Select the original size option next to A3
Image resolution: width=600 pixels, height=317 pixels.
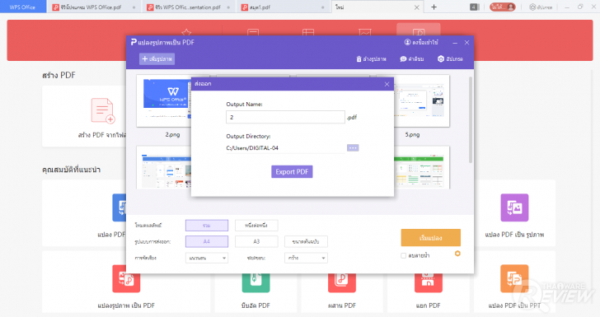point(306,242)
